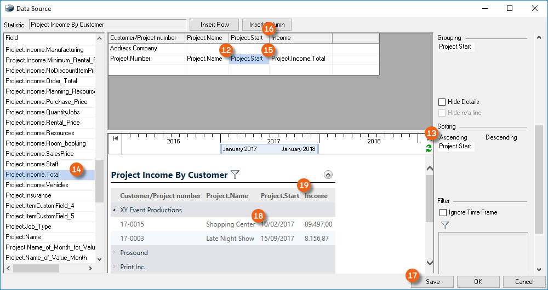Check the Ignore Time Frame option
The width and height of the screenshot is (548, 290).
tap(443, 212)
